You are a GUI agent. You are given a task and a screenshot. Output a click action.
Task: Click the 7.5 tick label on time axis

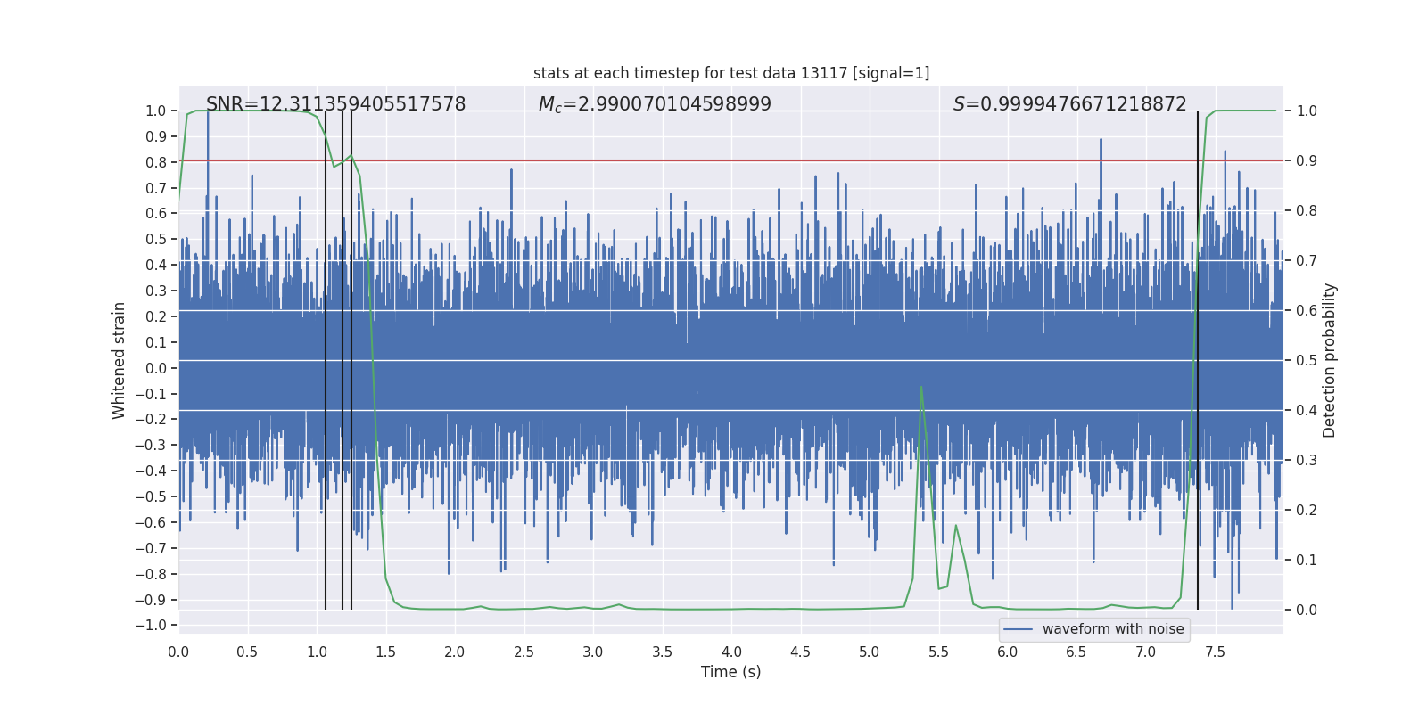point(1215,652)
